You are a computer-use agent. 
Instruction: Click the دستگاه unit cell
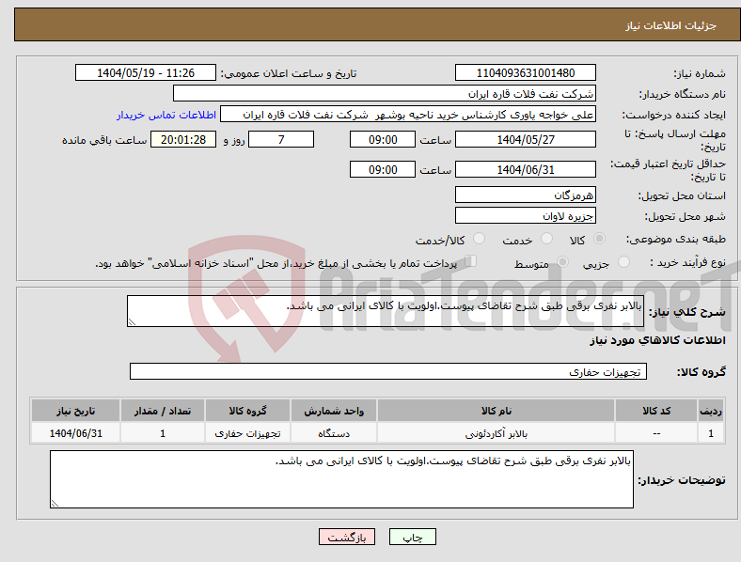coord(334,433)
